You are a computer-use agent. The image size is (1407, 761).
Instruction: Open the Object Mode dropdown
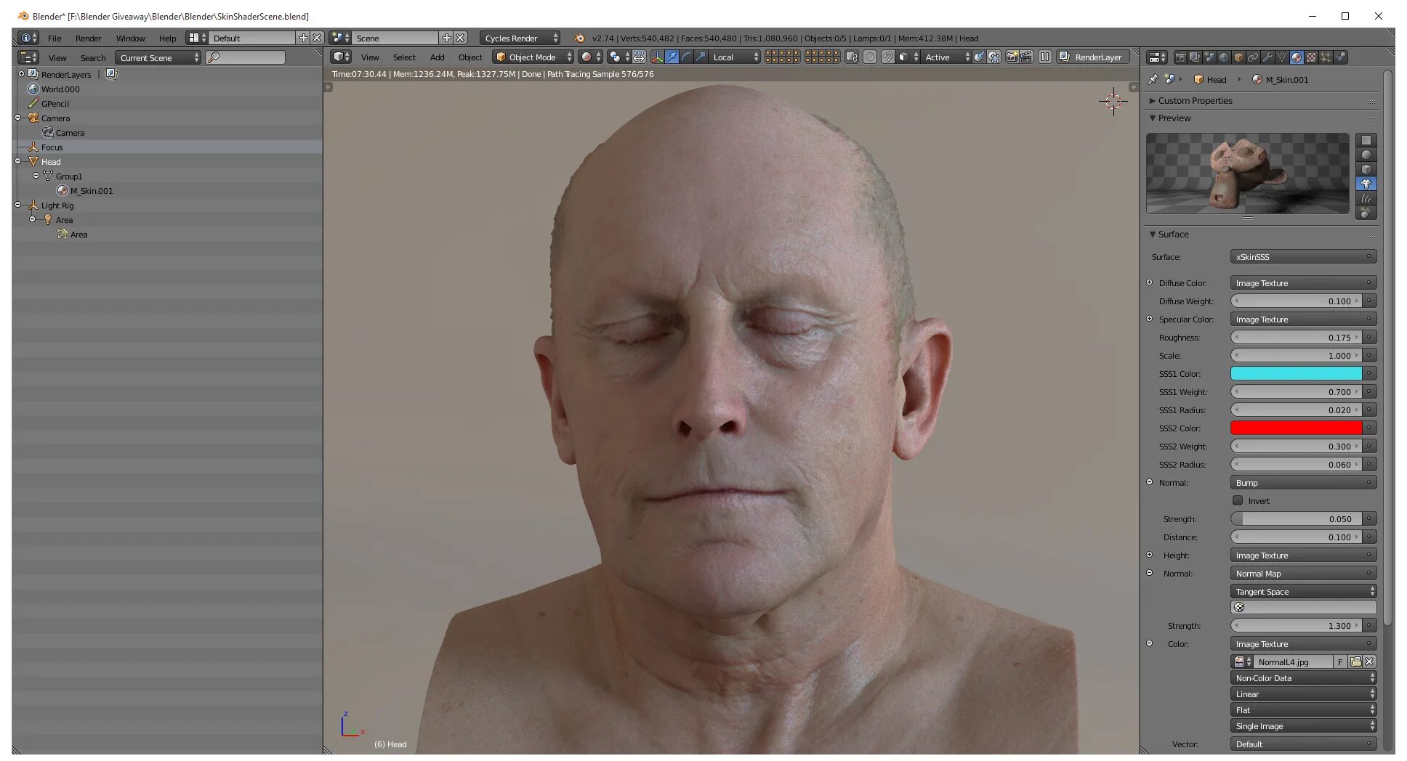[x=534, y=57]
